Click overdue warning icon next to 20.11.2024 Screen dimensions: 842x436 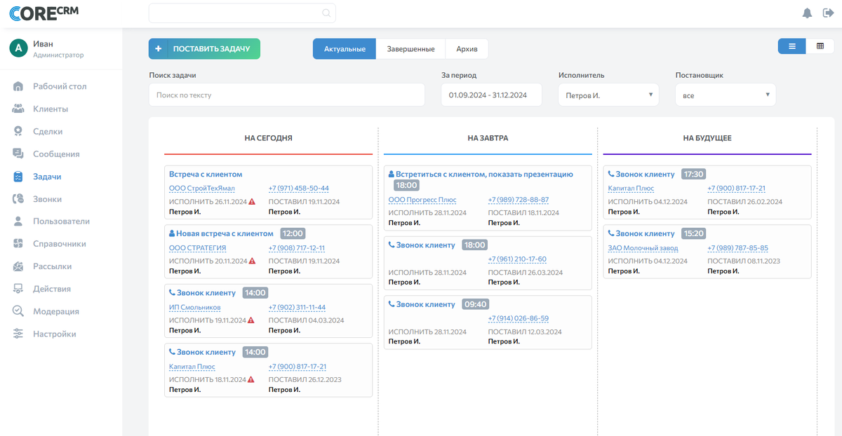tap(252, 261)
